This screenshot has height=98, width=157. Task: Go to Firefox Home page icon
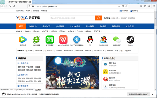(x=14, y=6)
